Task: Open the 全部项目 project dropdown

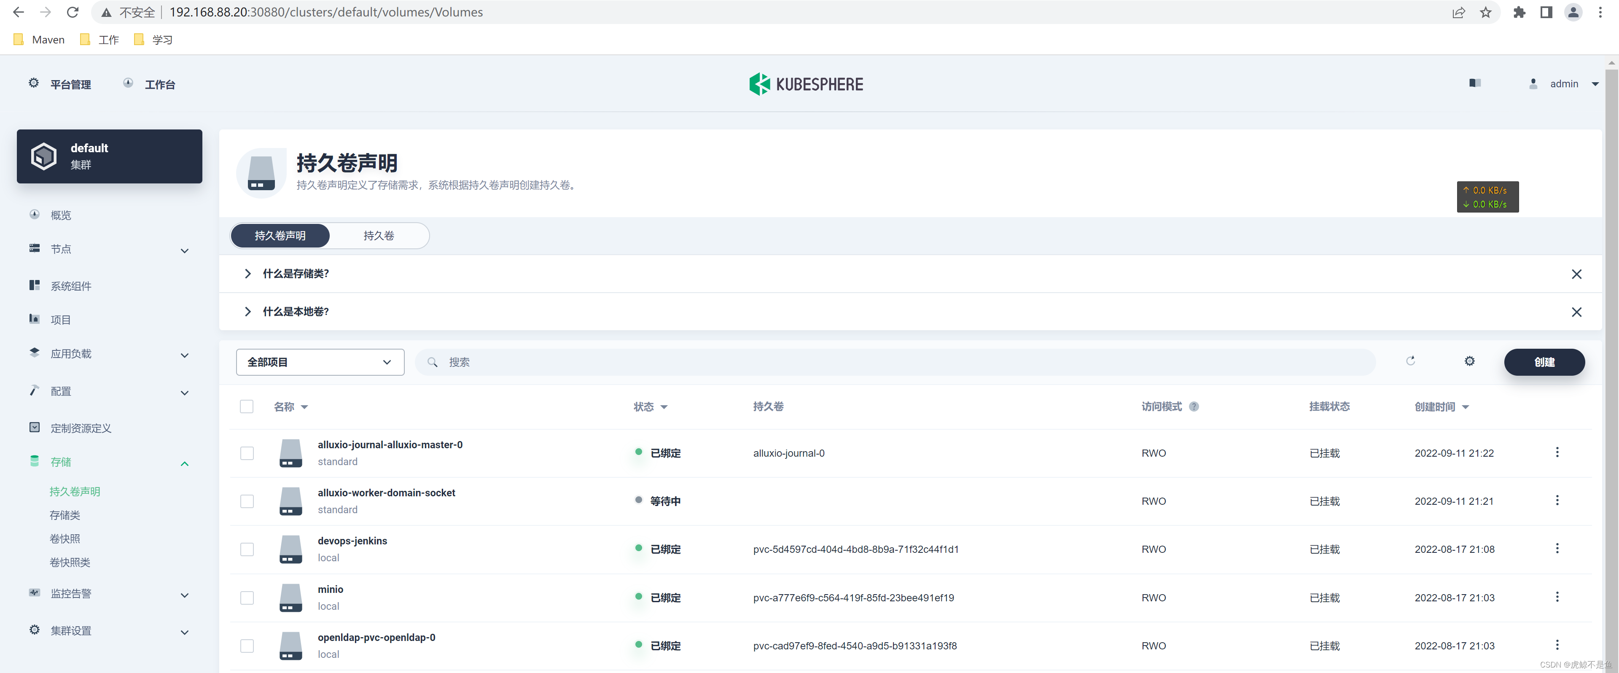Action: click(x=319, y=362)
